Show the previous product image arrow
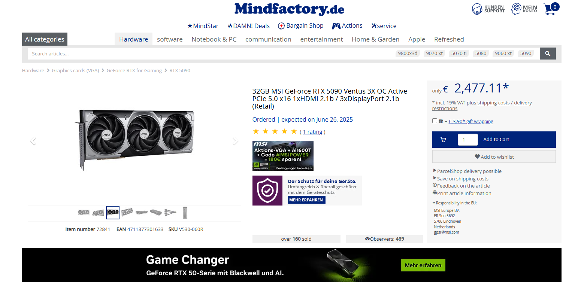 pos(33,141)
